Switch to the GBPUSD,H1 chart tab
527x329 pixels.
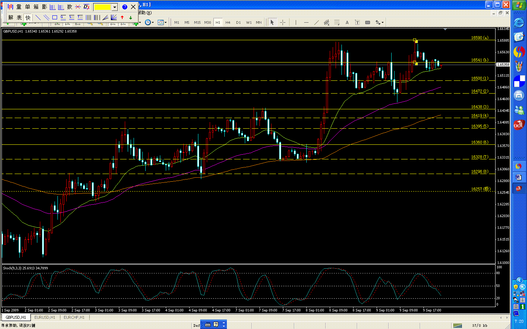(x=16, y=317)
